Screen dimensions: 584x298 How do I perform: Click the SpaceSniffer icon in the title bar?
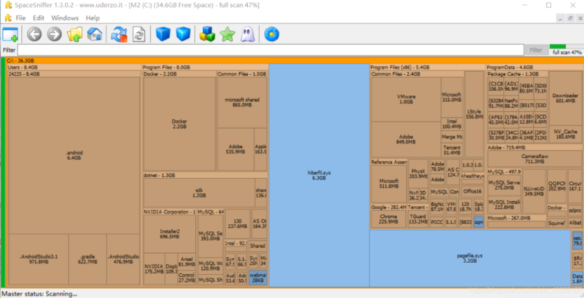(8, 5)
